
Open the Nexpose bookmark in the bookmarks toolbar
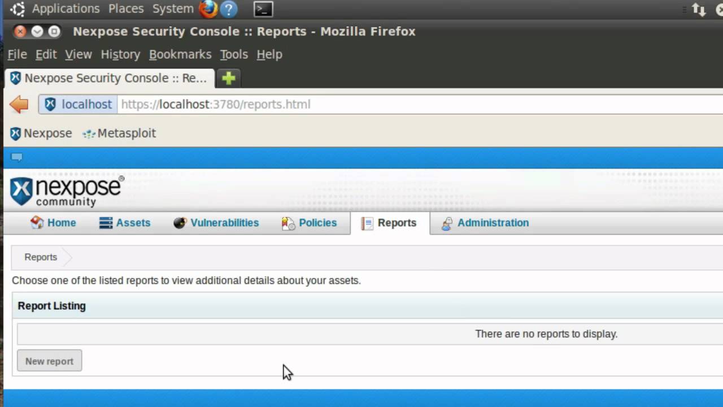pyautogui.click(x=41, y=133)
